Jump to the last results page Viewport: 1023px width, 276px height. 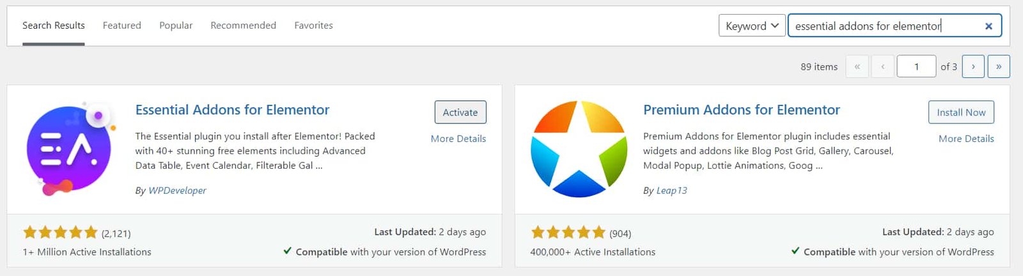pyautogui.click(x=999, y=66)
